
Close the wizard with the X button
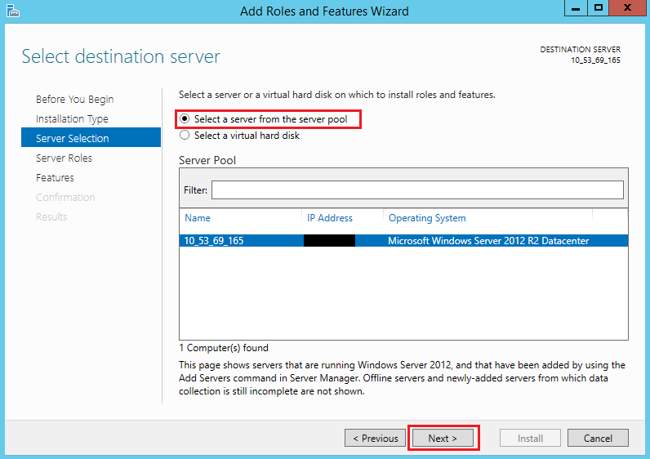point(628,8)
